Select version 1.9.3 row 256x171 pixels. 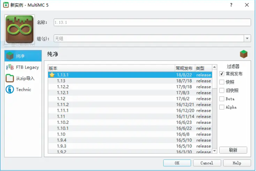click(x=130, y=146)
